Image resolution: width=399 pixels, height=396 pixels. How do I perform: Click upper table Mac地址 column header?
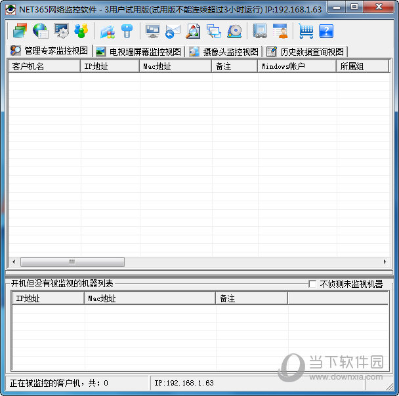(176, 66)
